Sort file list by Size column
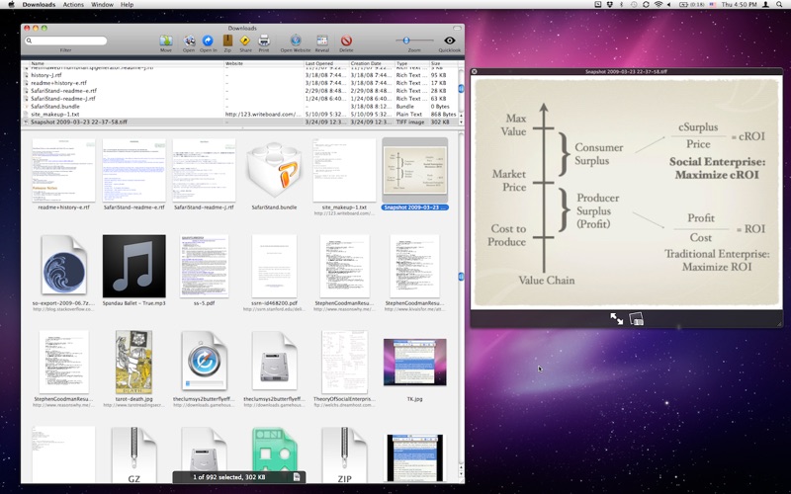This screenshot has width=791, height=494. point(436,63)
